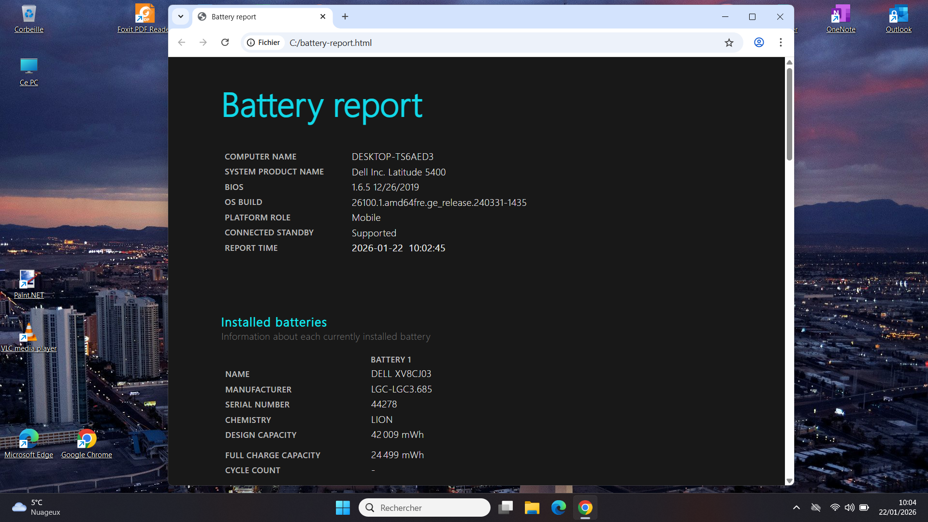The height and width of the screenshot is (522, 928).
Task: Click the page's vertical scrollbar thumb
Action: click(789, 114)
